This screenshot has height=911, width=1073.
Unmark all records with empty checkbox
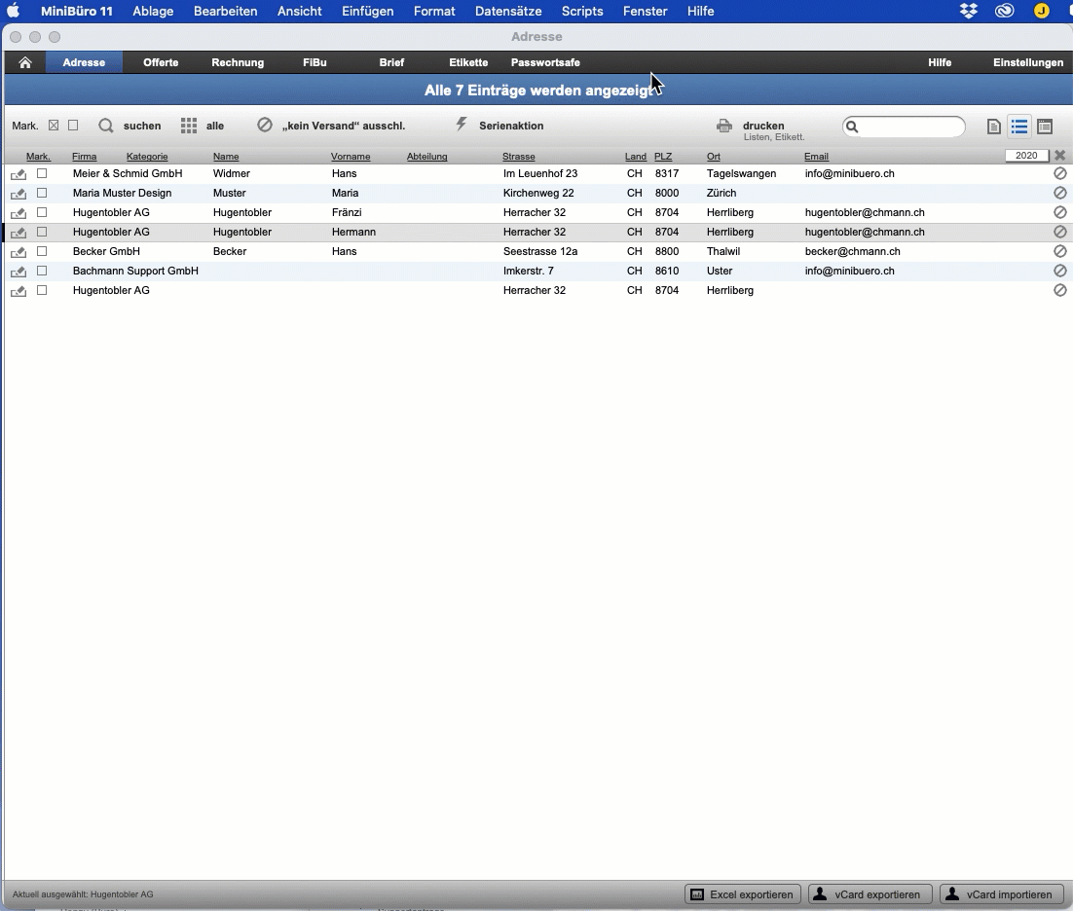pos(73,126)
